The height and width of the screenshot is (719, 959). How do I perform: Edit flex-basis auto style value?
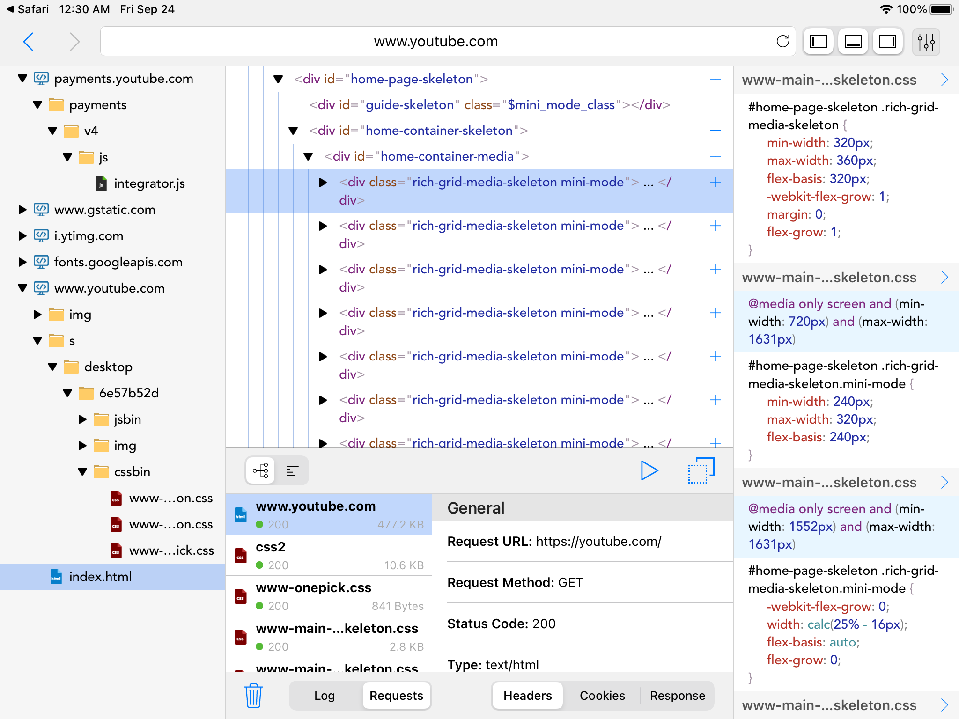[x=843, y=642]
